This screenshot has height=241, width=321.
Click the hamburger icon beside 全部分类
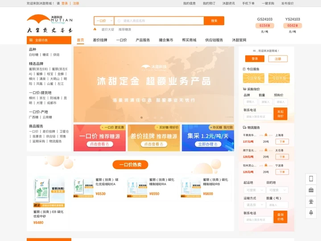pyautogui.click(x=31, y=40)
